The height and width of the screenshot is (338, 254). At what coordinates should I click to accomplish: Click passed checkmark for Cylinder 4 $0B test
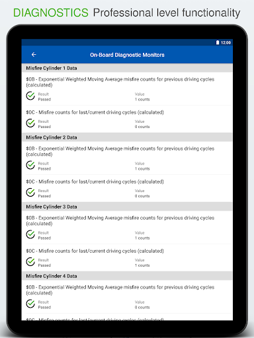(30, 304)
